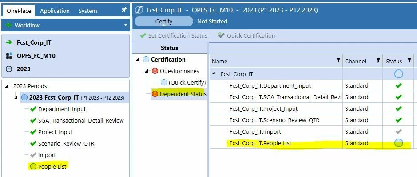Click the green Workflow arrows icon
Screen dimensions: 417x177
coord(8,25)
